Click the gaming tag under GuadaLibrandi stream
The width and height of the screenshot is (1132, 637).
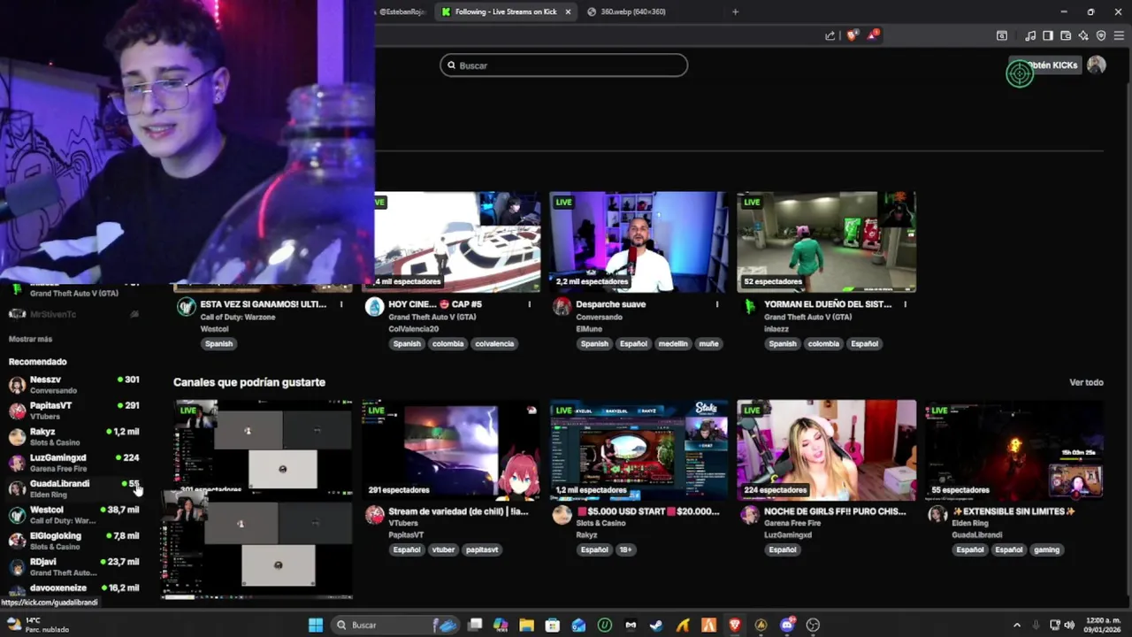(1046, 550)
